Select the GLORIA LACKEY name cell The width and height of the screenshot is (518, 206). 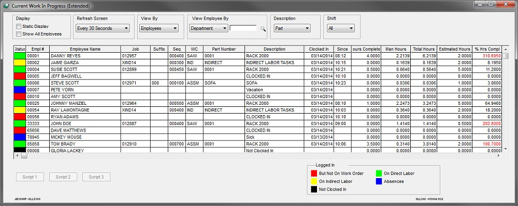coord(85,150)
